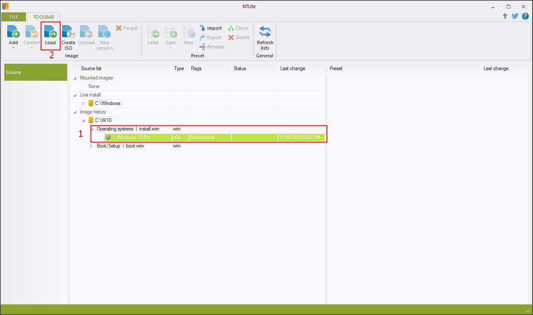The image size is (533, 315).
Task: Click the Add image icon
Action: tap(14, 32)
